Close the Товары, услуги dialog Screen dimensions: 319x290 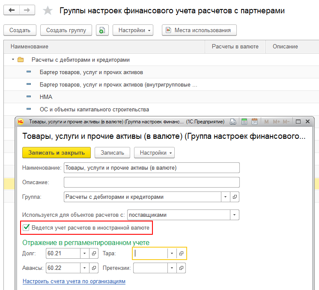(x=307, y=122)
